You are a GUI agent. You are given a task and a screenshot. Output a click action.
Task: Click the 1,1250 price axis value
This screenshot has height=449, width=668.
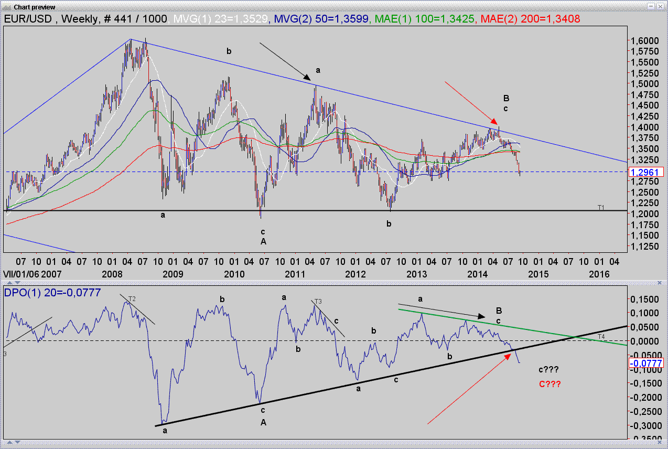(x=644, y=247)
